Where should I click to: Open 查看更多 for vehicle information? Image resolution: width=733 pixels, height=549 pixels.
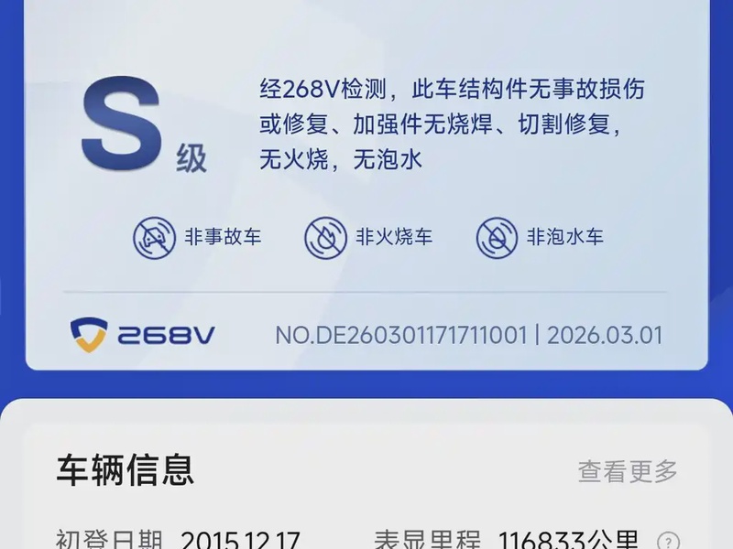(x=628, y=471)
